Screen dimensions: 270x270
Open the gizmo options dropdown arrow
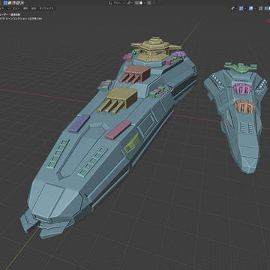point(245,8)
